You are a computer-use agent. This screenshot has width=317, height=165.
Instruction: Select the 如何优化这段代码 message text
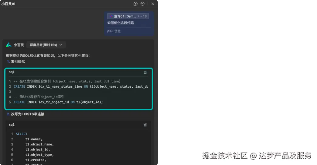[121, 23]
